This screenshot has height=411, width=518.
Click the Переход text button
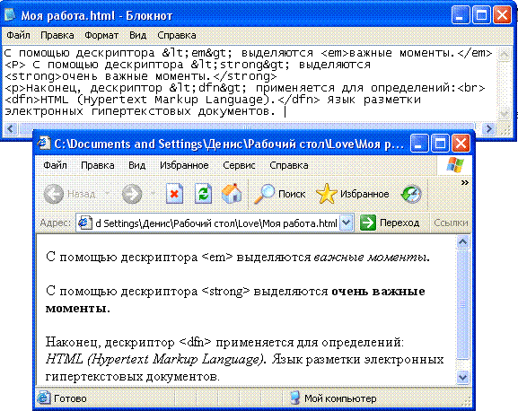pyautogui.click(x=399, y=223)
